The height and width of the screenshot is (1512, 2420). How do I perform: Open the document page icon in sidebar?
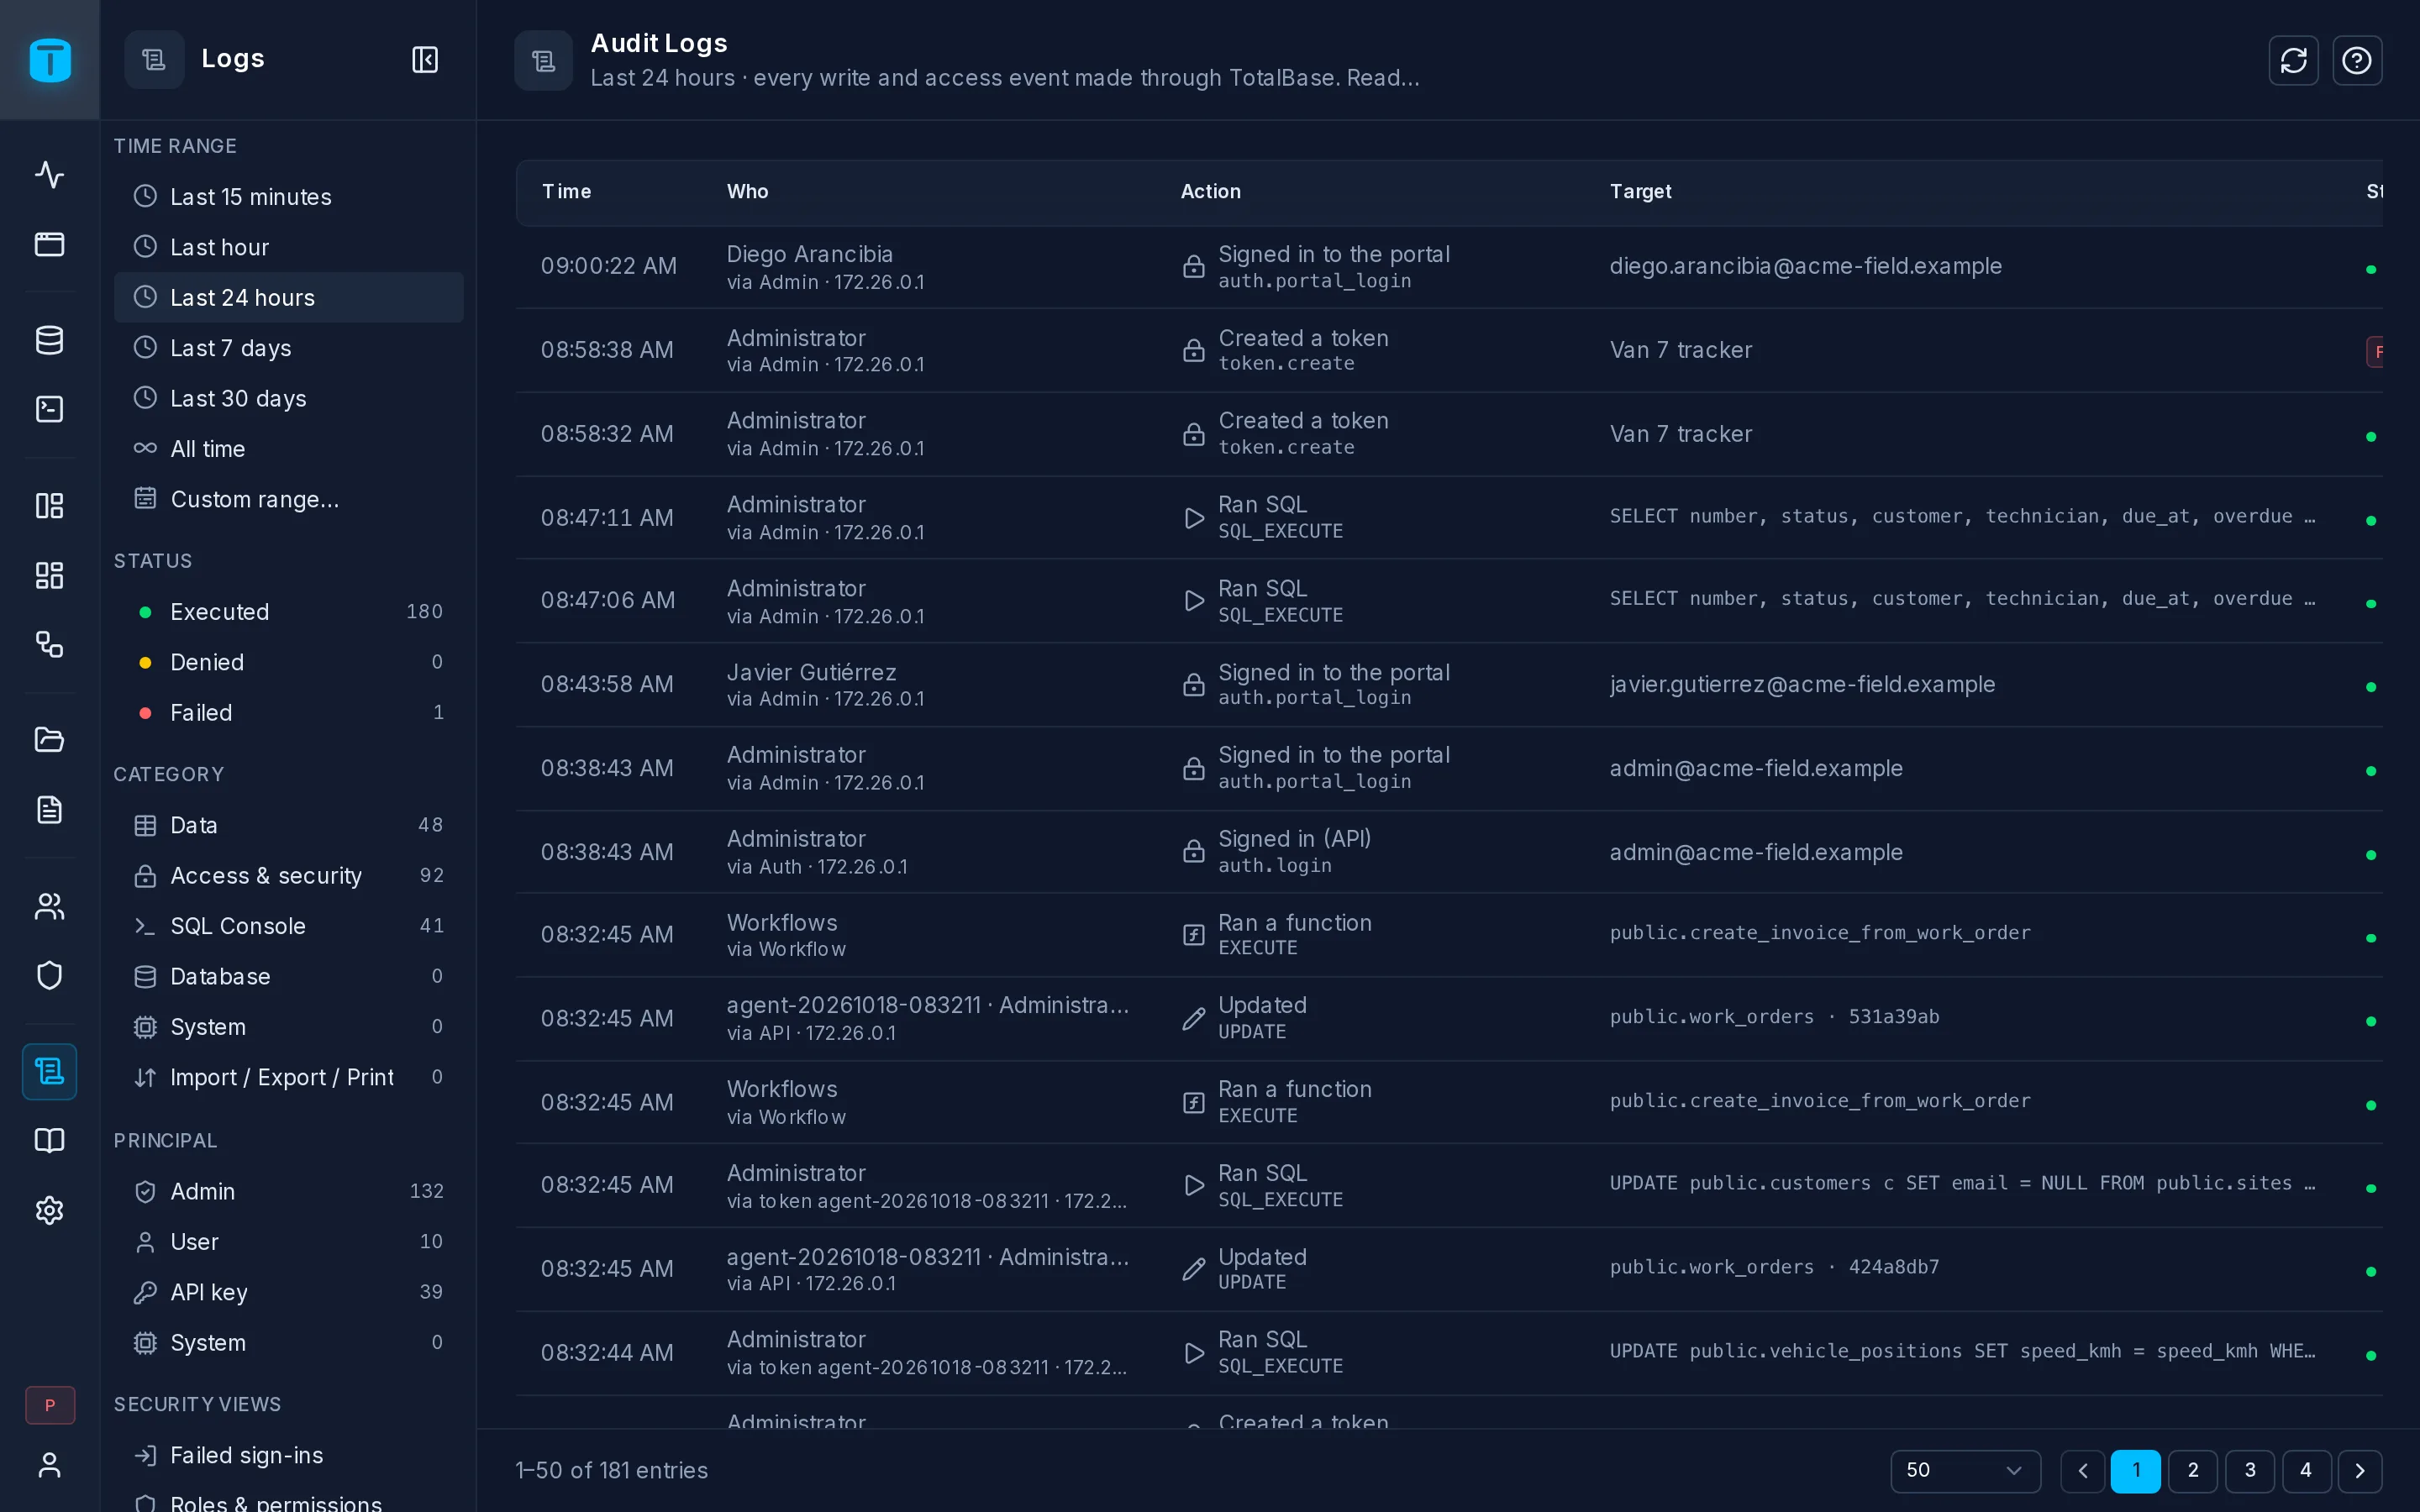click(49, 810)
